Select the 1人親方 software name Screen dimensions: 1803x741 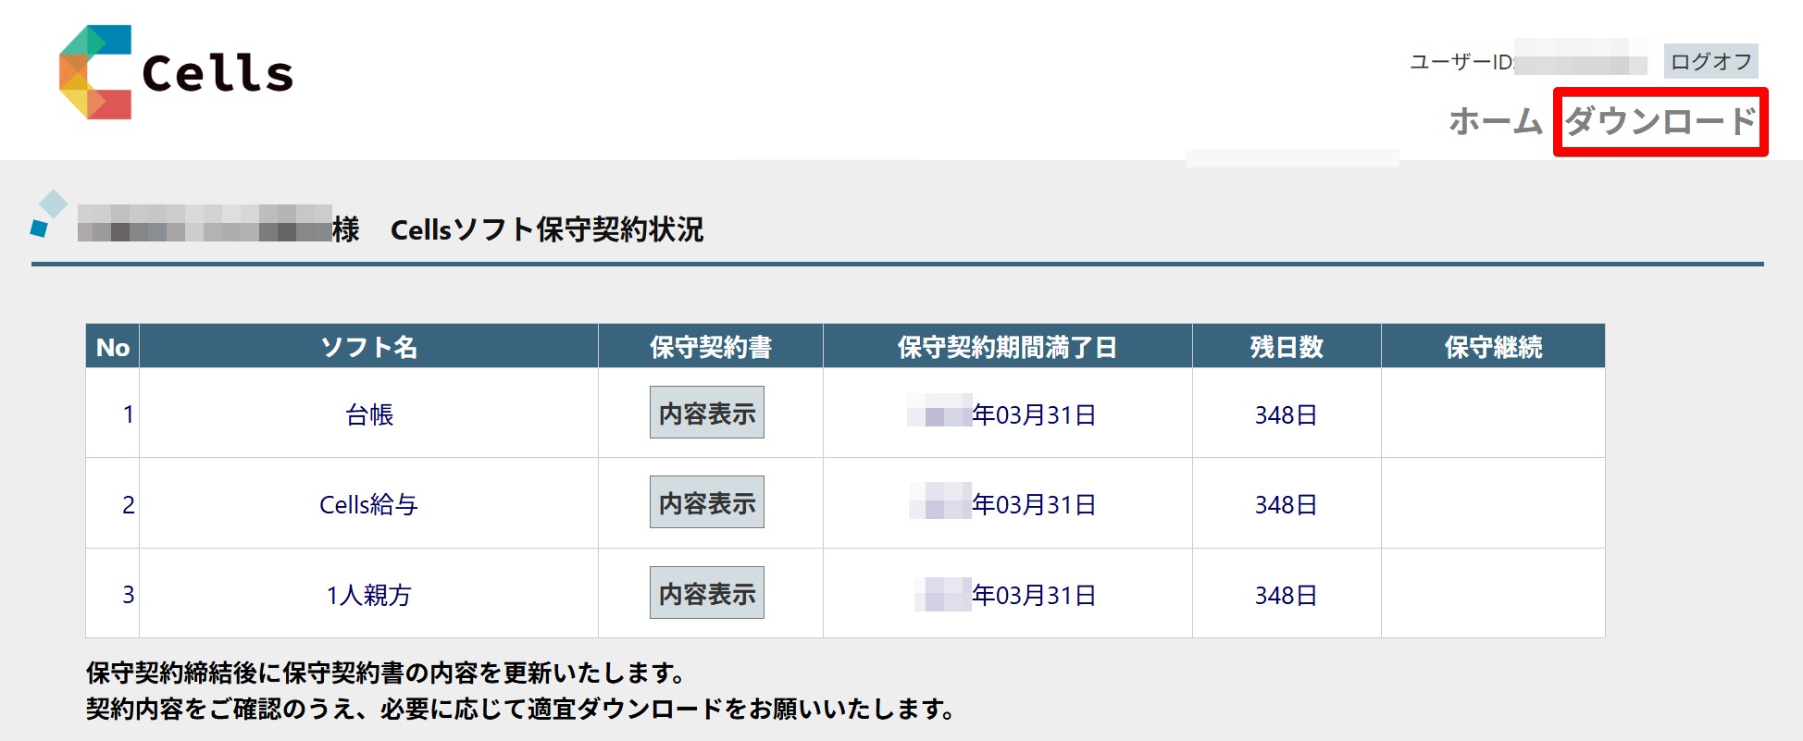pyautogui.click(x=368, y=595)
